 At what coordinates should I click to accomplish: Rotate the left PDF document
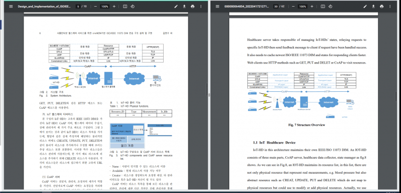133,7
